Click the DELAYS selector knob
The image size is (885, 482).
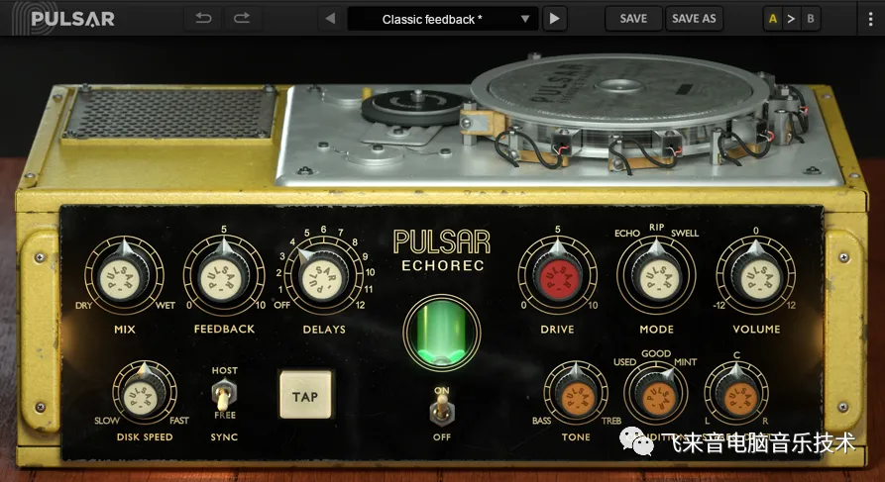tap(323, 276)
